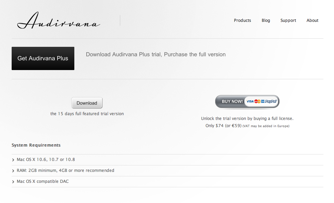The image size is (334, 203).
Task: Click the American Express card icon
Action: click(263, 101)
